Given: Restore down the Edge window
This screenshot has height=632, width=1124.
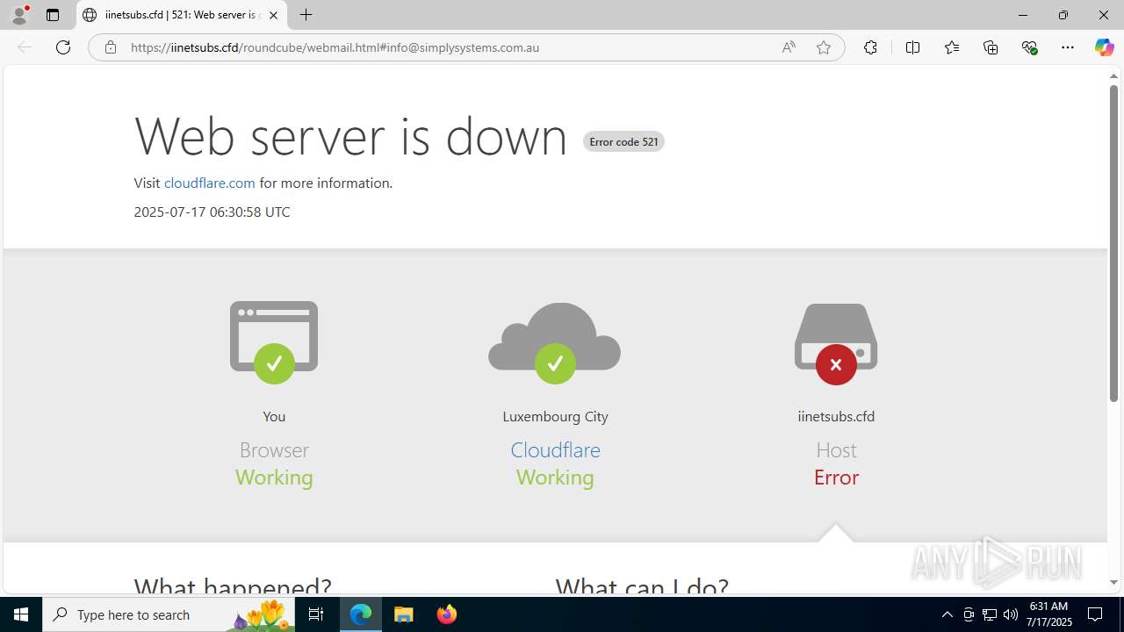Looking at the screenshot, I should coord(1063,15).
